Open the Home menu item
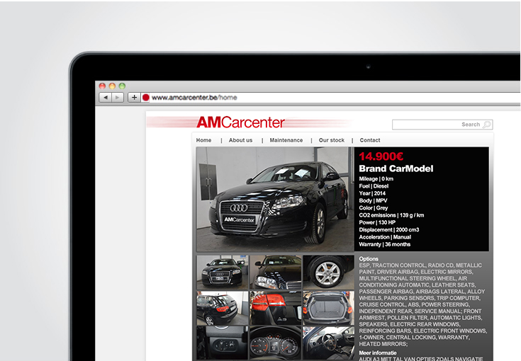The image size is (521, 361). pos(203,140)
